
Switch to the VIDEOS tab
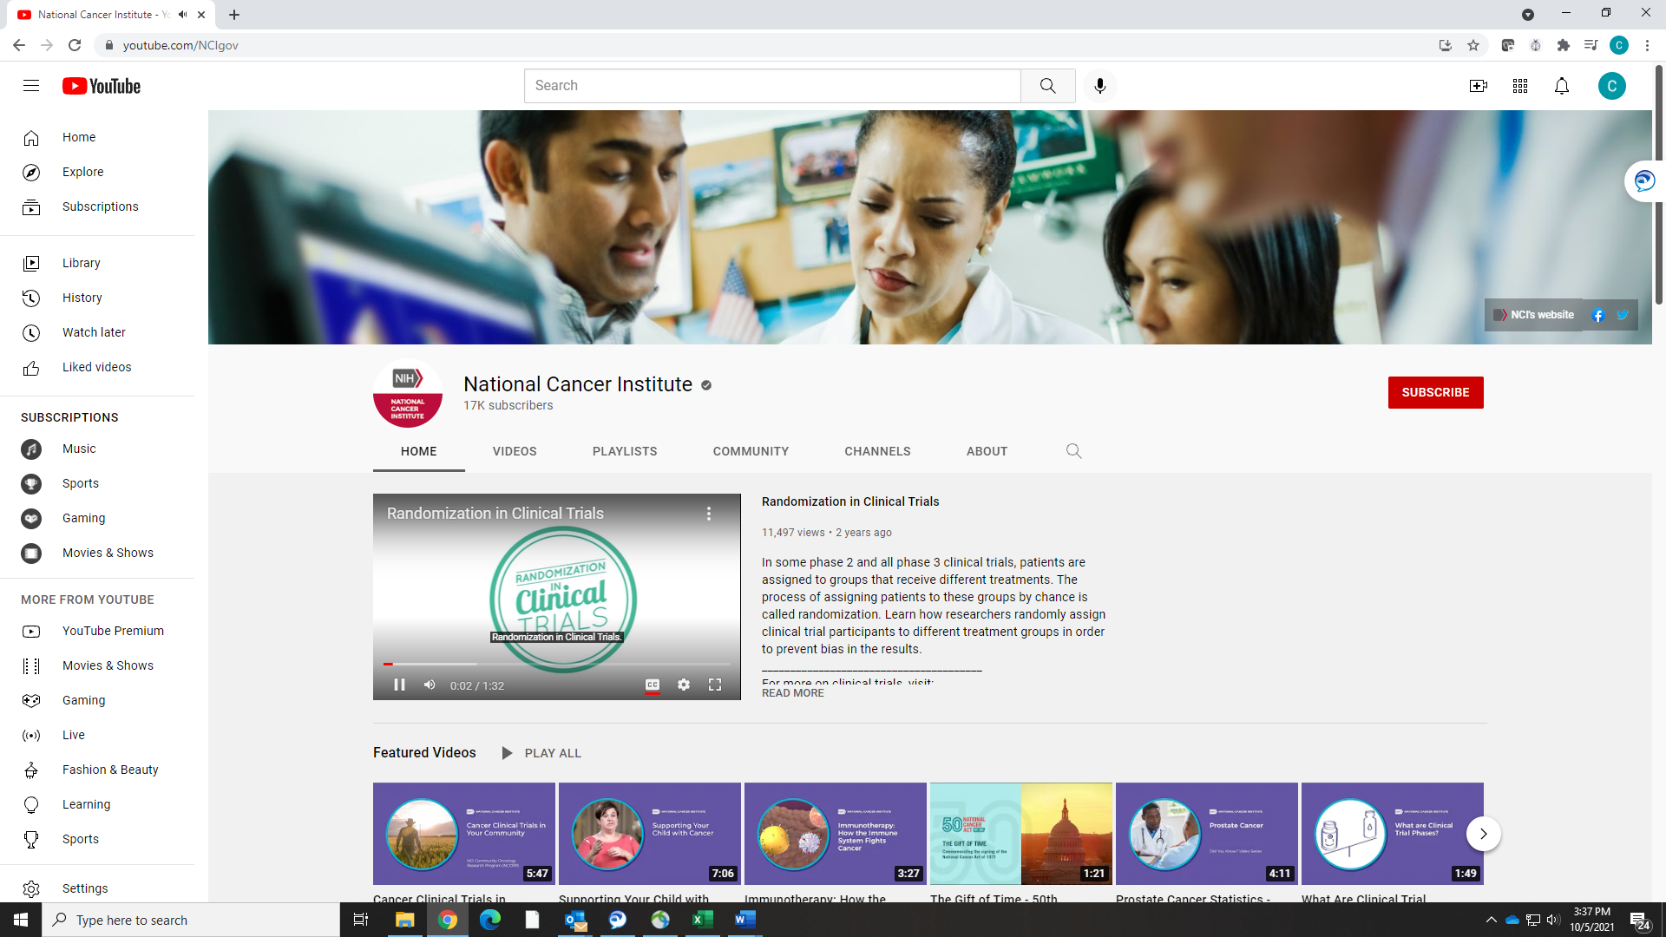point(514,451)
